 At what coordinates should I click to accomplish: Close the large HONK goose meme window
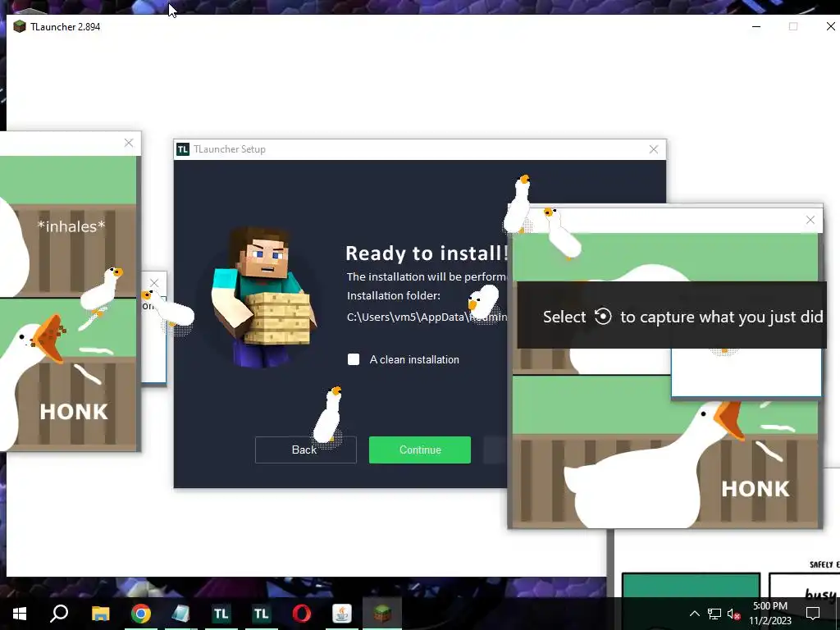pyautogui.click(x=810, y=220)
